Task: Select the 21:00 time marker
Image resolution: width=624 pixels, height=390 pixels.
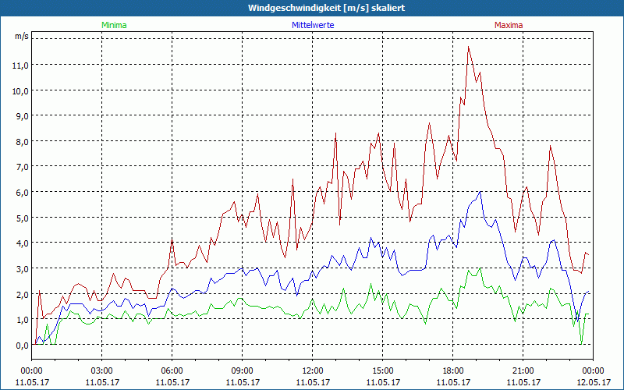Action: tap(523, 370)
